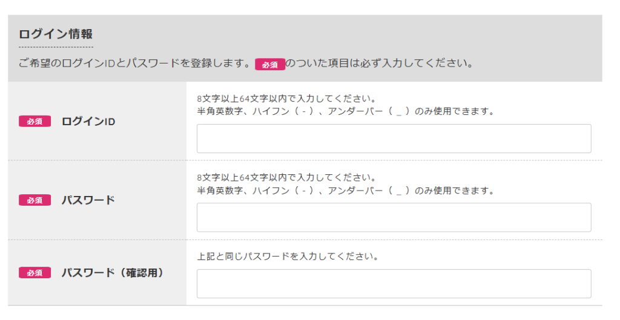Click the ログイン情報 section heading
The height and width of the screenshot is (320, 620).
[56, 34]
